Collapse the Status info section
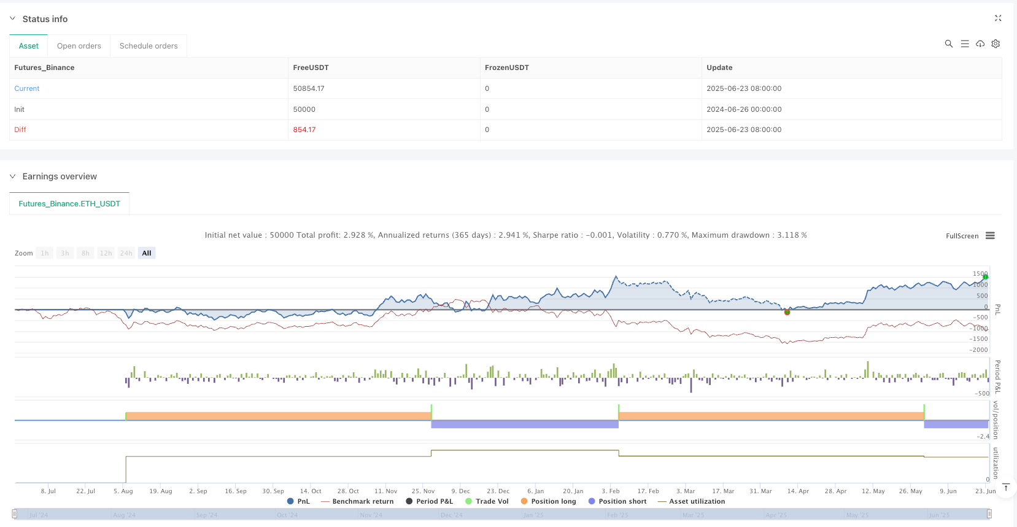The height and width of the screenshot is (527, 1017). click(12, 19)
